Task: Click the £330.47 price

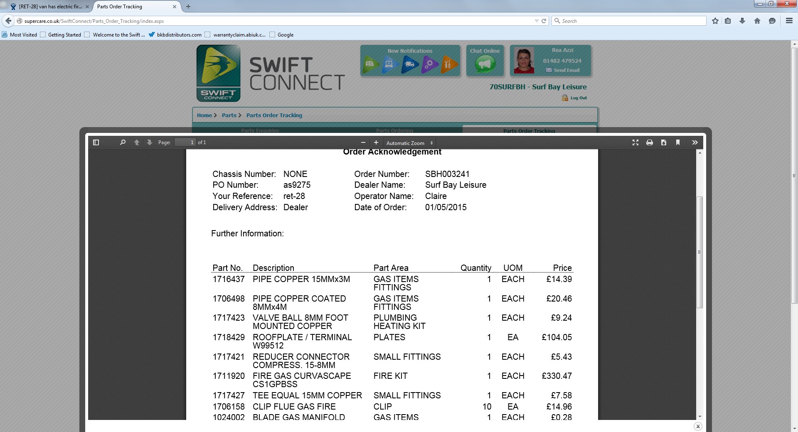Action: pyautogui.click(x=557, y=376)
